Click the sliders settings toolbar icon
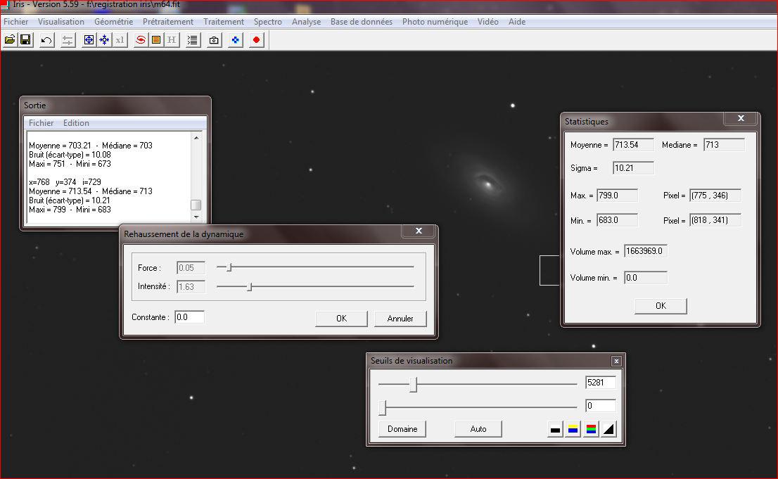778x479 pixels. pos(68,40)
